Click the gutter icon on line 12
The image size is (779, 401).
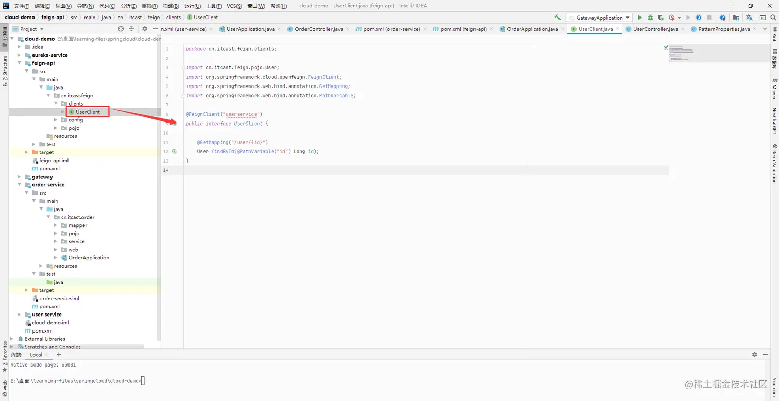174,152
